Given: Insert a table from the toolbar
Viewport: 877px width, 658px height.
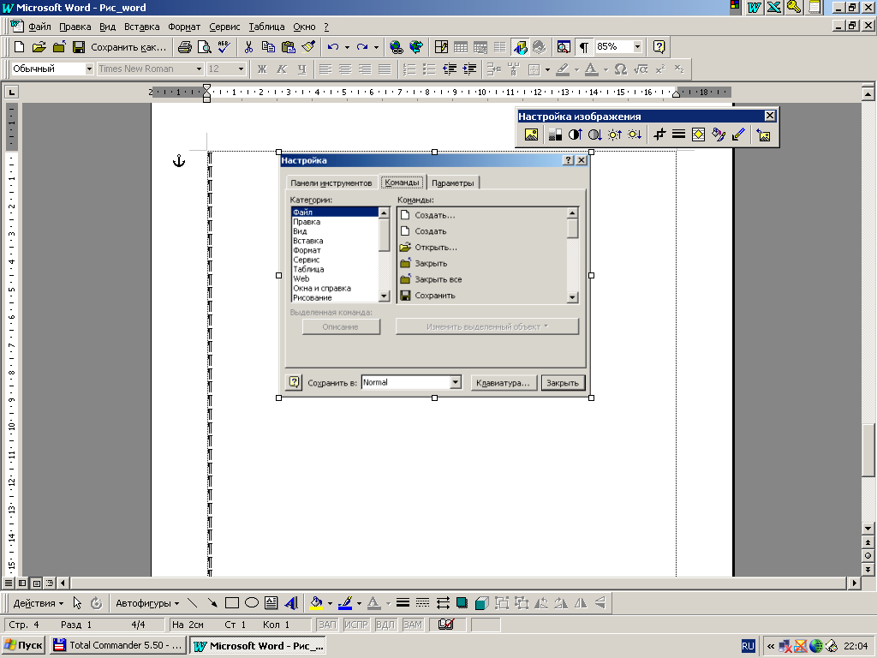Looking at the screenshot, I should pos(460,47).
